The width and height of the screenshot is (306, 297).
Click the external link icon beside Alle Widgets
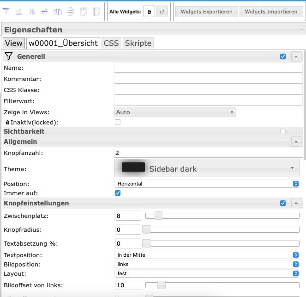(162, 12)
